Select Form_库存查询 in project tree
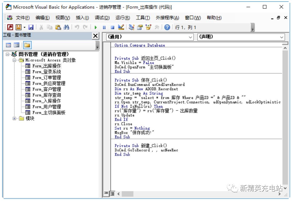The height and width of the screenshot is (201, 292). (x=46, y=95)
